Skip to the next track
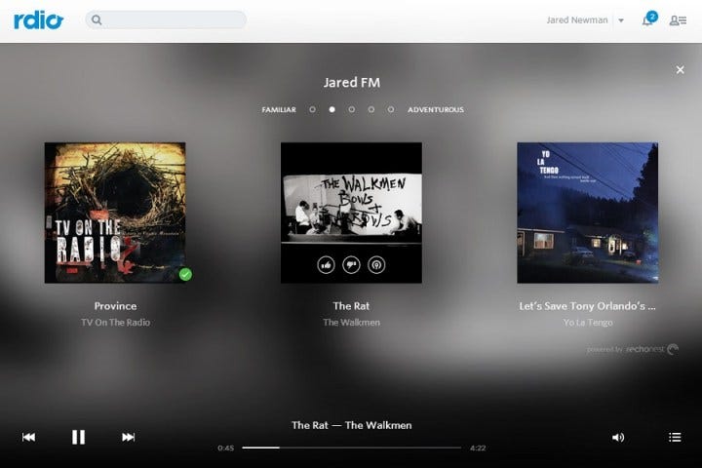The height and width of the screenshot is (468, 702). [128, 437]
